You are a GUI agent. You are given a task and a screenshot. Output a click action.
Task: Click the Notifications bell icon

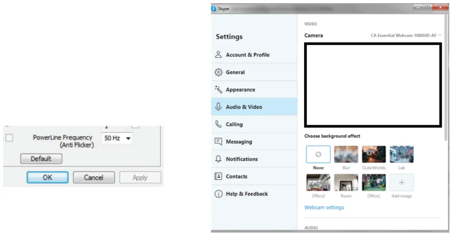(218, 159)
